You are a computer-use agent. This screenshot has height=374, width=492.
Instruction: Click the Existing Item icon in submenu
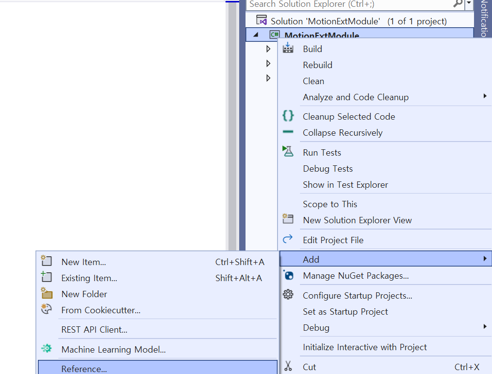click(47, 277)
